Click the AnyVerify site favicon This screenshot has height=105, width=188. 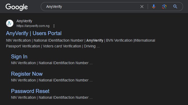pyautogui.click(x=10, y=23)
